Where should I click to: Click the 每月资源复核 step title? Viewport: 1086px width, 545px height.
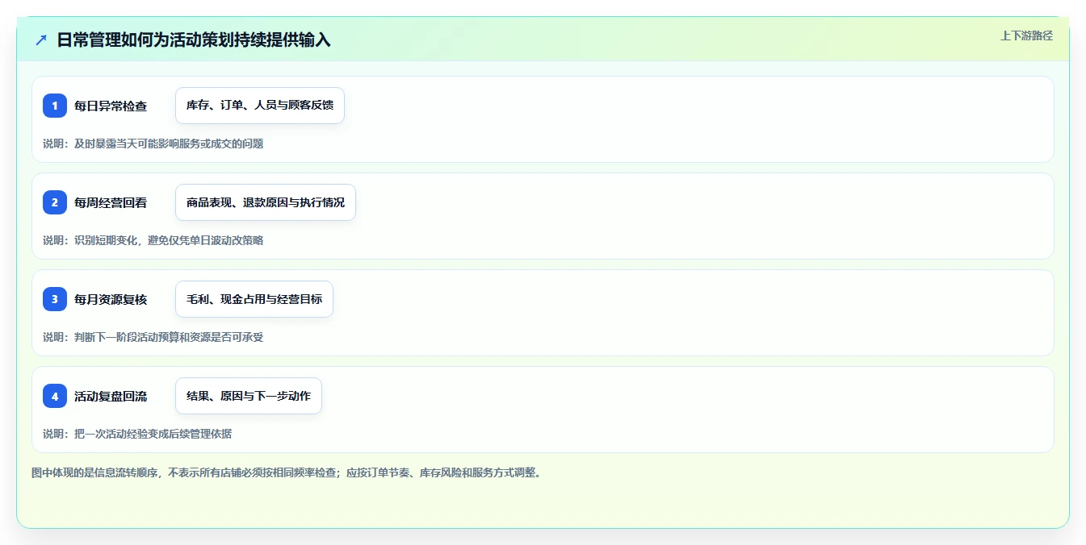[111, 299]
